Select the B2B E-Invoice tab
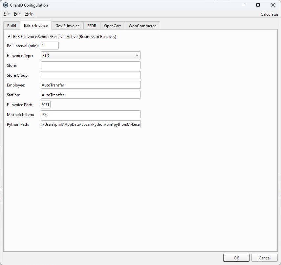The width and height of the screenshot is (281, 265). point(36,26)
